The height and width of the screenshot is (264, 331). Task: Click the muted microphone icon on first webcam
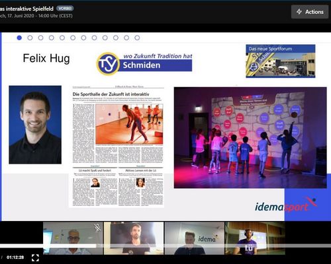(x=97, y=228)
